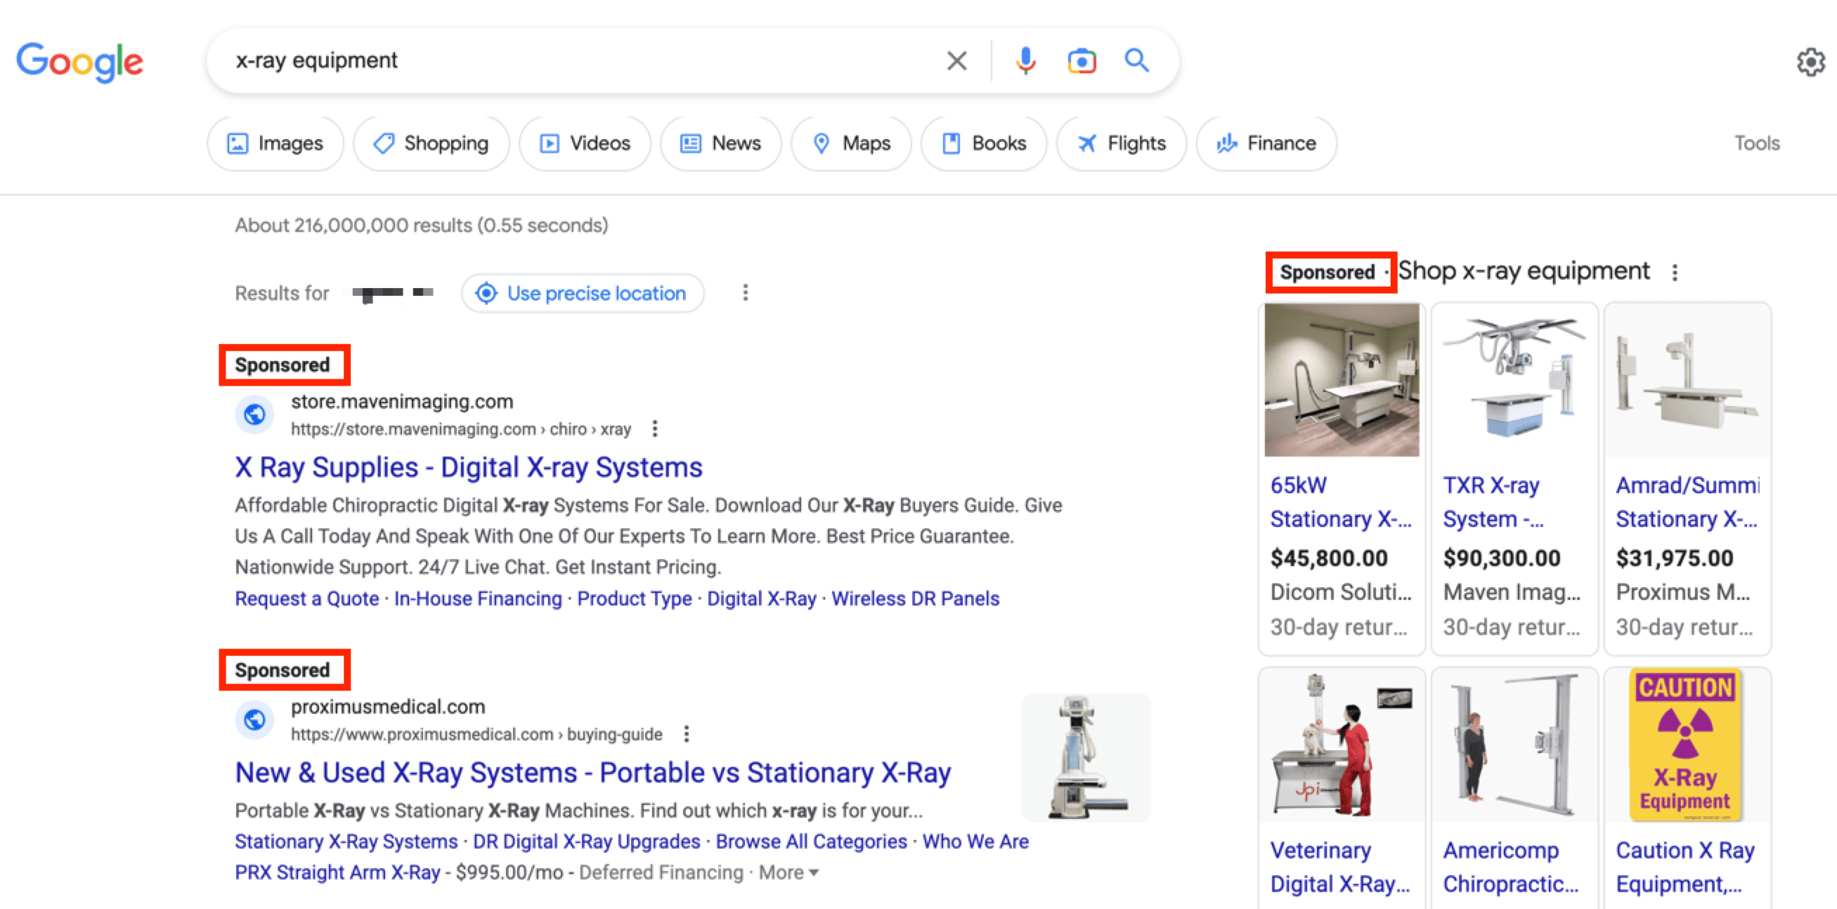
Task: Switch to the Shopping tab
Action: click(431, 143)
